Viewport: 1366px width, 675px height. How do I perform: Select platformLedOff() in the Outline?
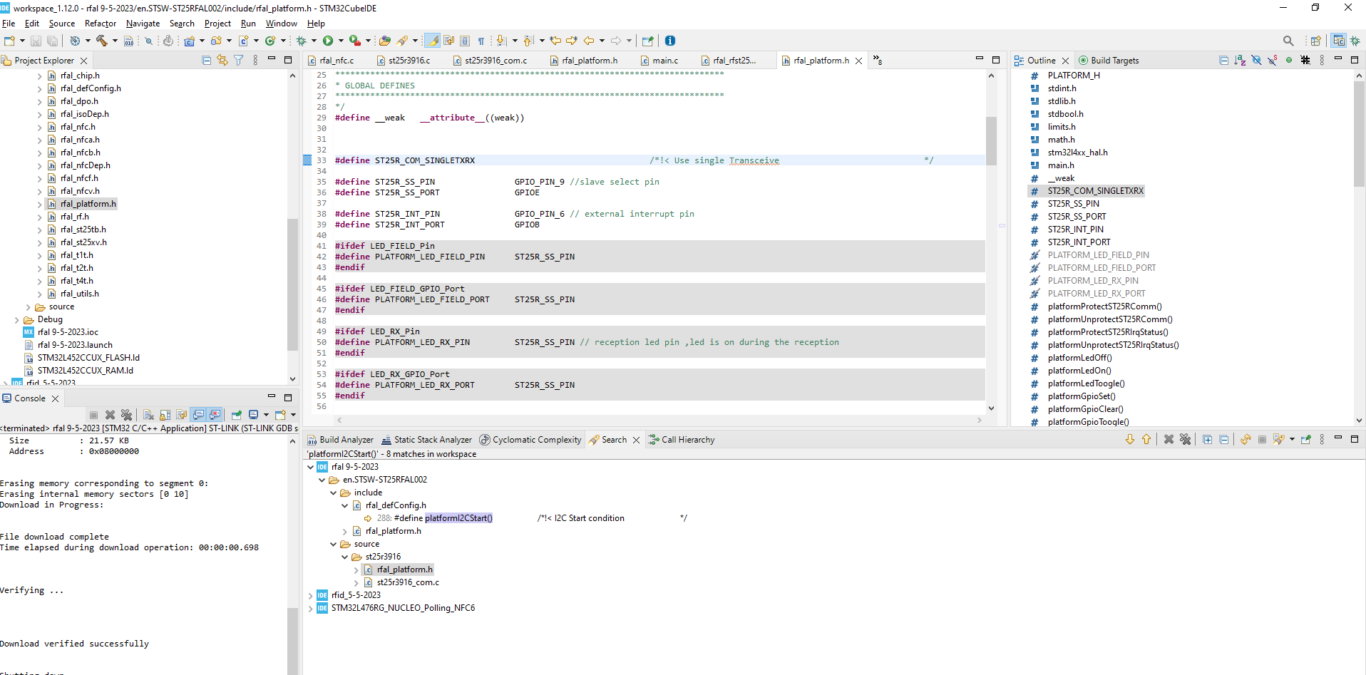pos(1079,358)
